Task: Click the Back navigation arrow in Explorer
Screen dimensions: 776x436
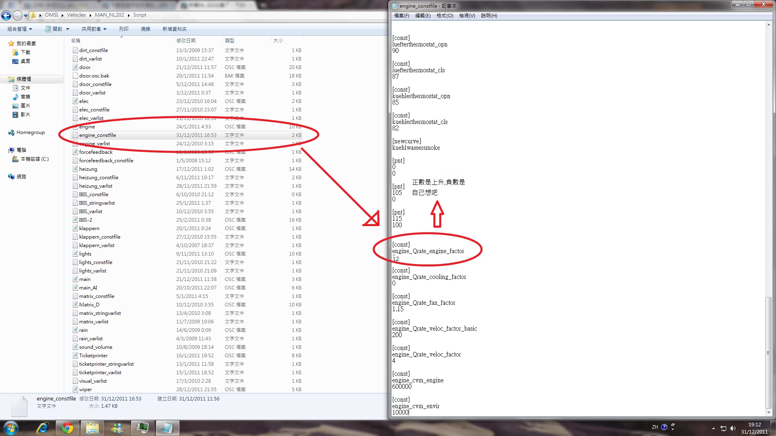Action: click(6, 15)
